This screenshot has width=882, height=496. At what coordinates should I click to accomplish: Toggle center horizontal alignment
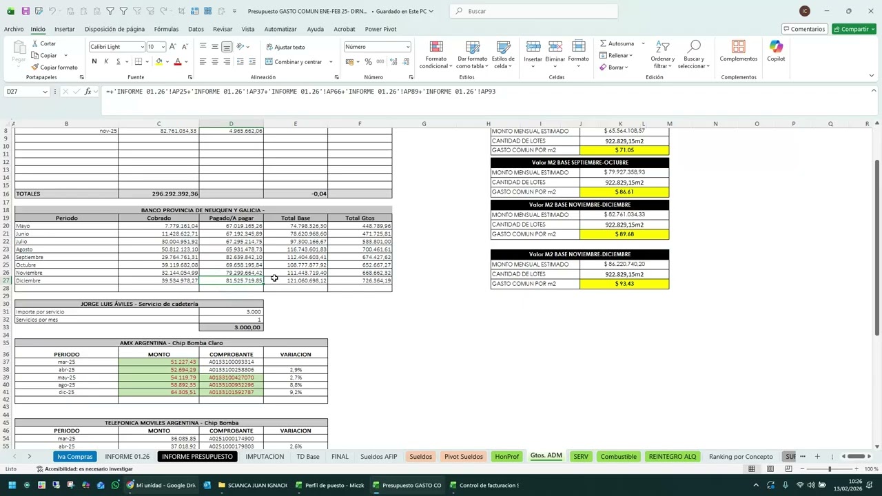[x=214, y=61]
